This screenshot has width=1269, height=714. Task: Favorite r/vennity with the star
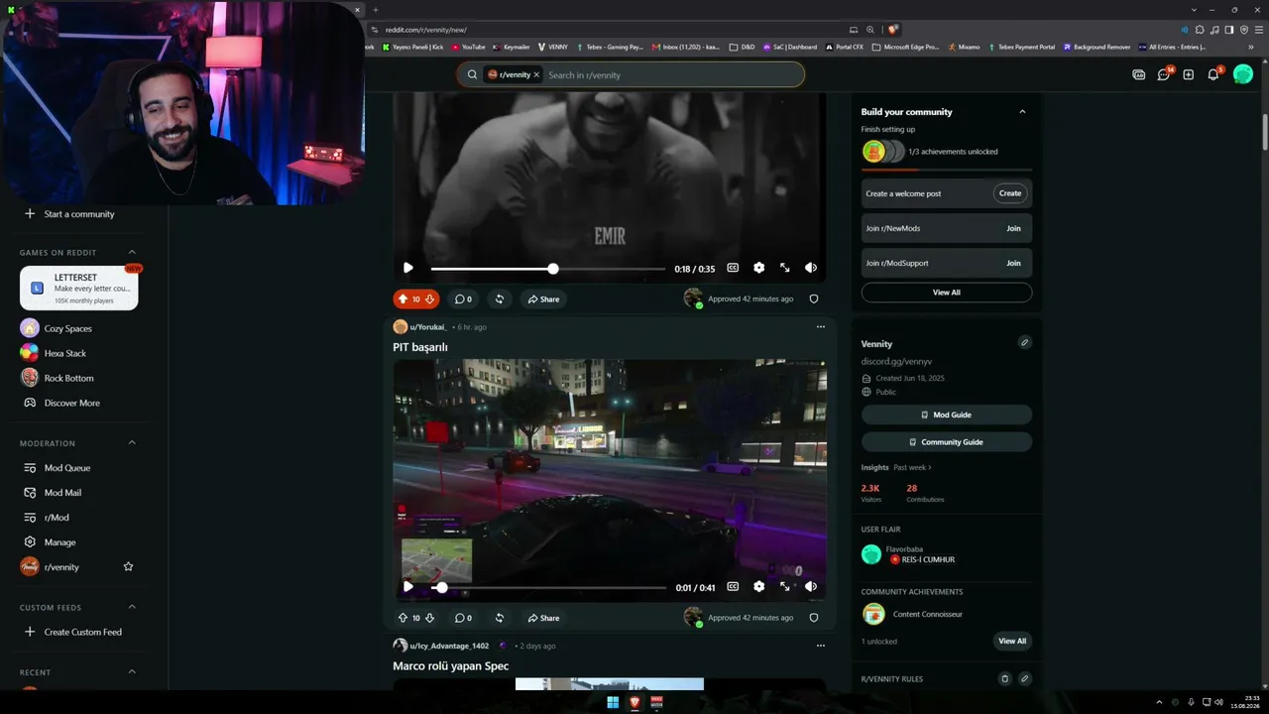point(128,567)
